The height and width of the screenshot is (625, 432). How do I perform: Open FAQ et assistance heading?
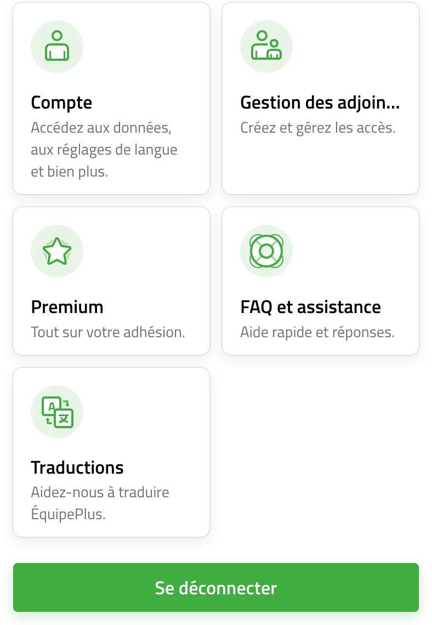pos(310,308)
